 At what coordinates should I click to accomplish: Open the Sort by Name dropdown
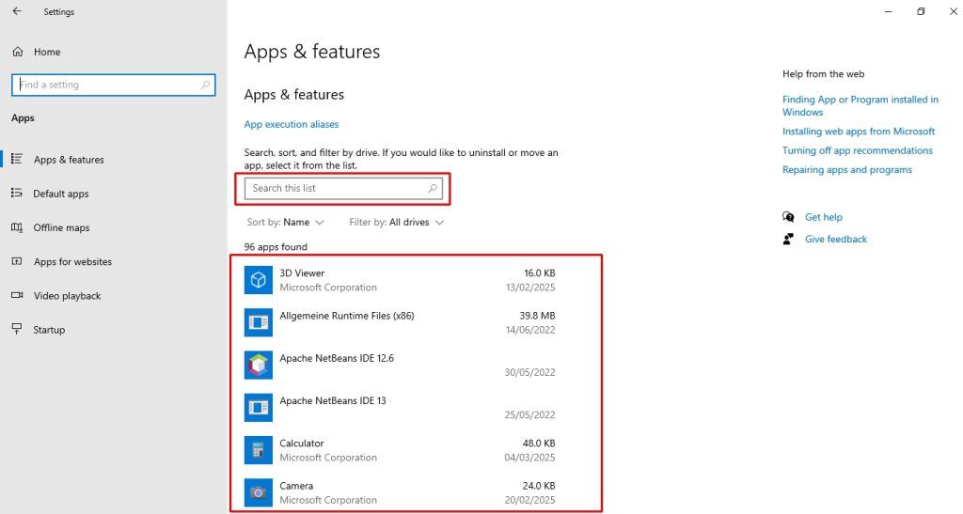[286, 222]
